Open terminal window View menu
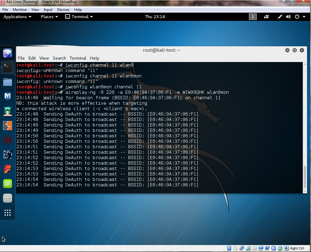Image resolution: width=311 pixels, height=252 pixels. [x=44, y=58]
